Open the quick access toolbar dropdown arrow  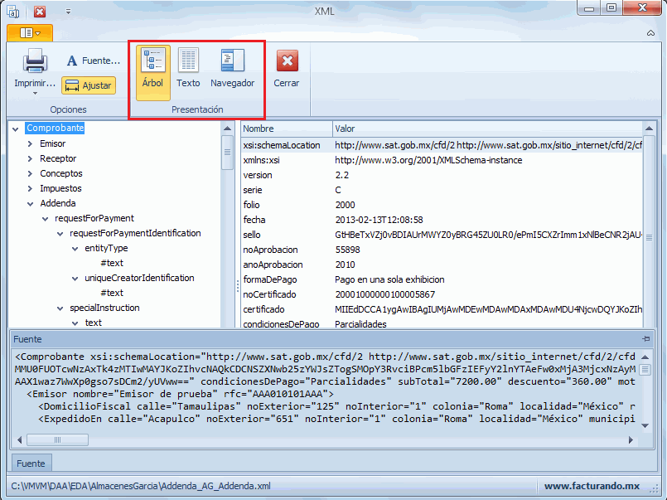68,12
